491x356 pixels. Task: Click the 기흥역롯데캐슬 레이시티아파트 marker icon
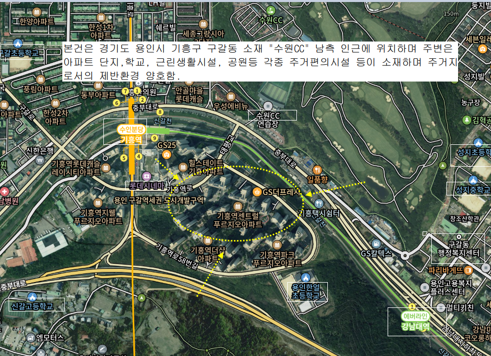tap(106, 168)
